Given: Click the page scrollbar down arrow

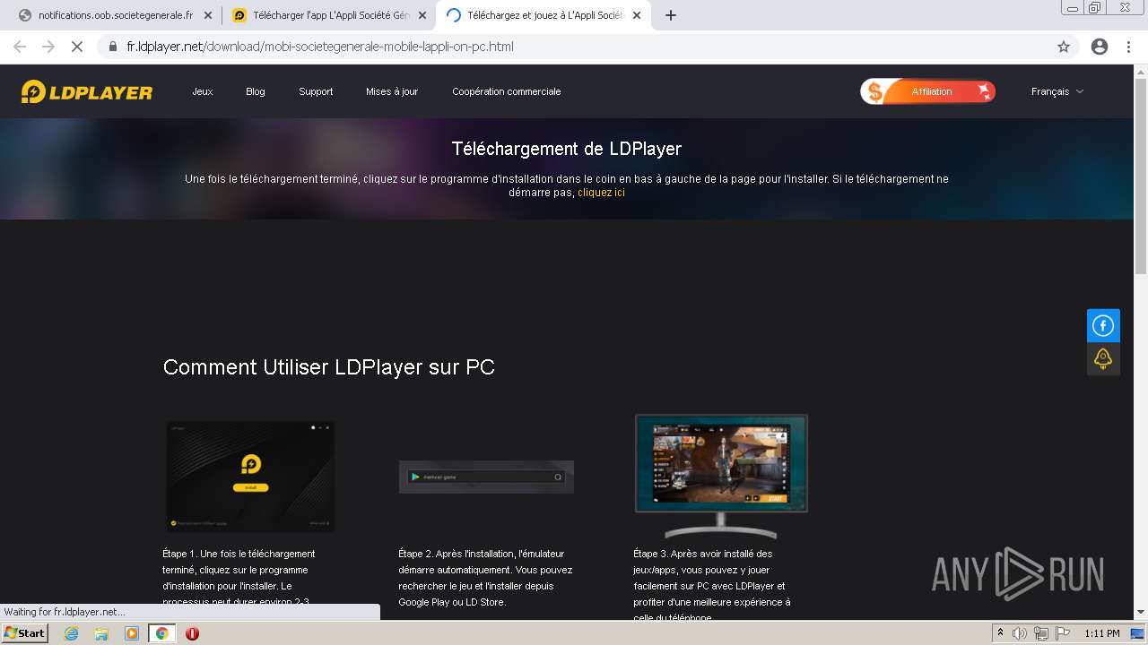Looking at the screenshot, I should (x=1141, y=614).
